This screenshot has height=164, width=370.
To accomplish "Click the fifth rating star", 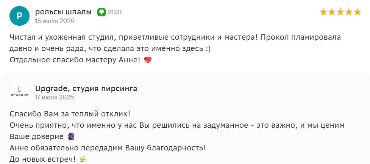I will pyautogui.click(x=357, y=12).
